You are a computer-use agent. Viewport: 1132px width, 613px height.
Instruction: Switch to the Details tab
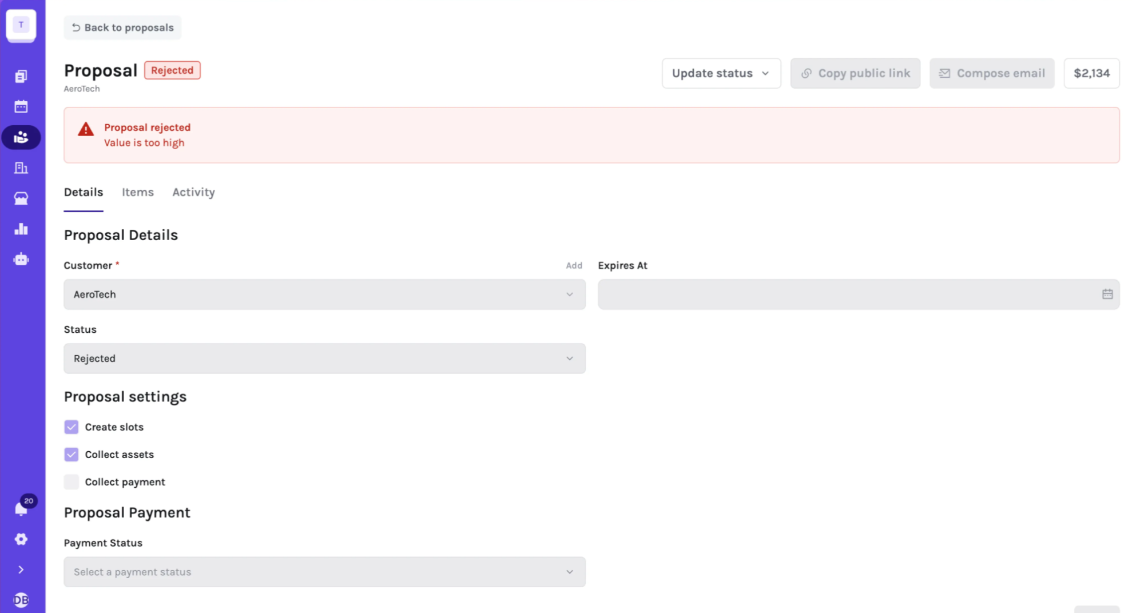(x=84, y=192)
